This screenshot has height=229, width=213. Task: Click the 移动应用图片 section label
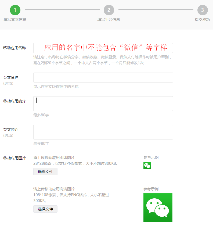(15, 158)
